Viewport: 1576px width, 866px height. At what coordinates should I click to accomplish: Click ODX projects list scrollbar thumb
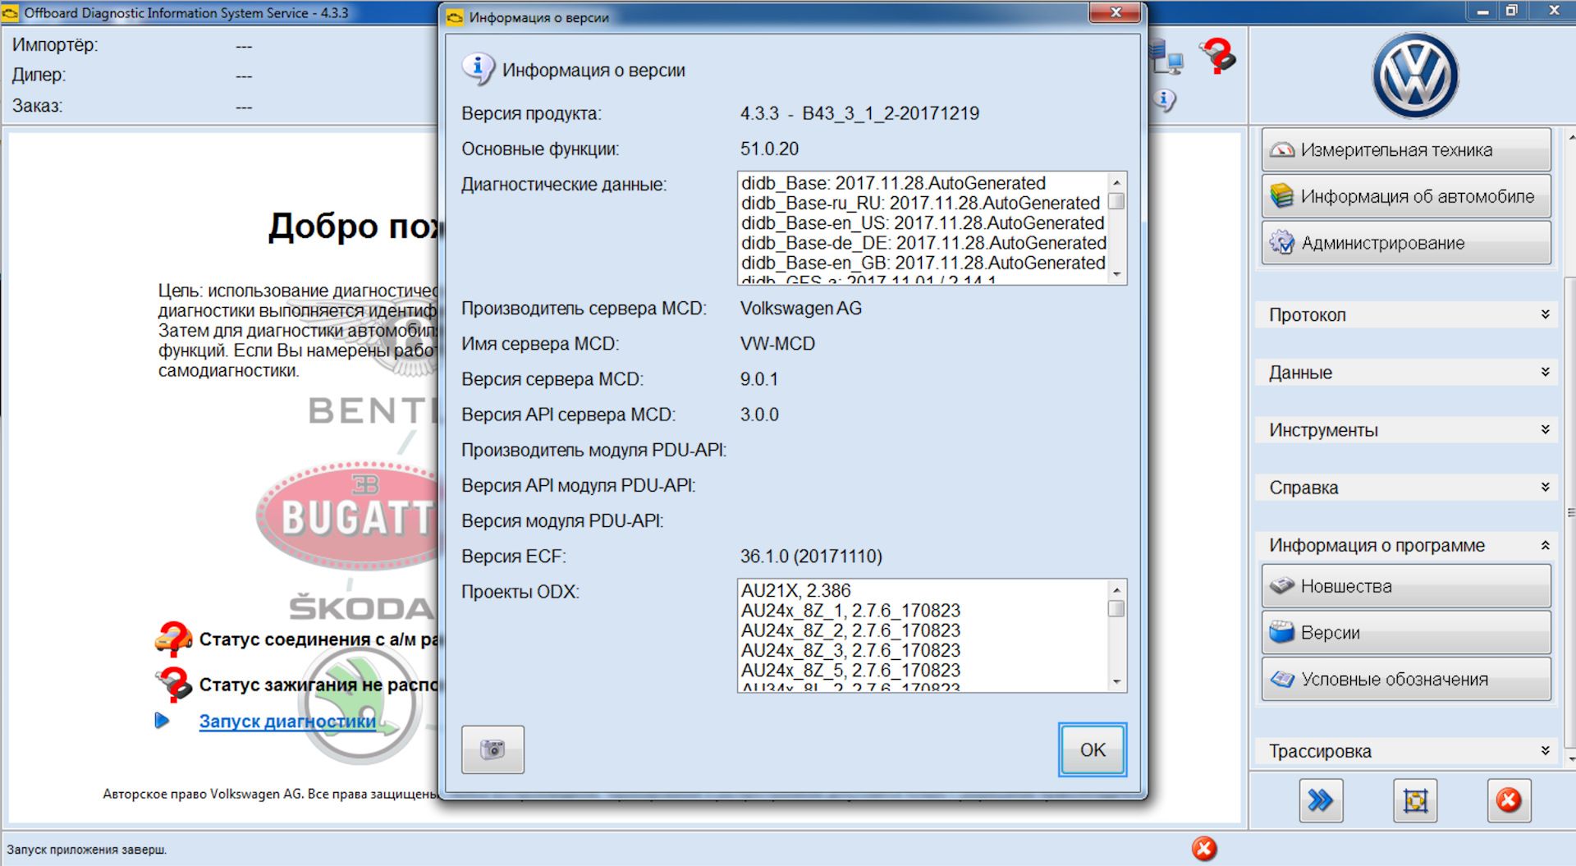1116,609
